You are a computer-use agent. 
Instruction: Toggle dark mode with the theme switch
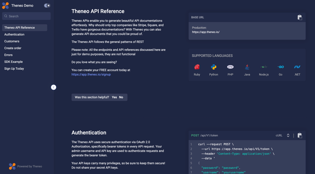(x=47, y=5)
